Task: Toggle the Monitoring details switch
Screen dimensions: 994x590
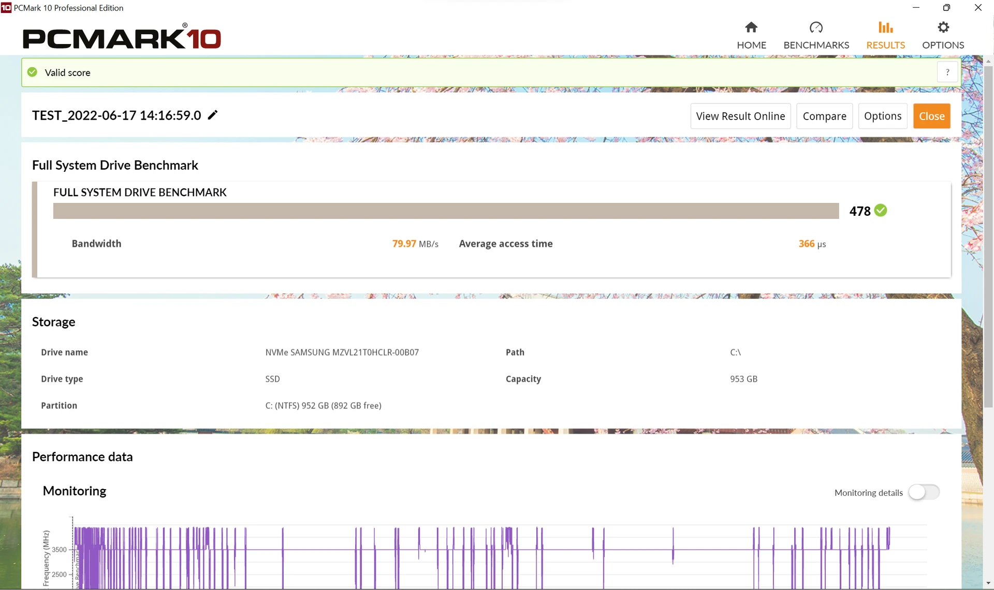Action: (x=924, y=492)
